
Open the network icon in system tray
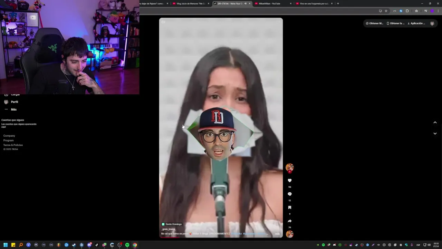point(425,245)
